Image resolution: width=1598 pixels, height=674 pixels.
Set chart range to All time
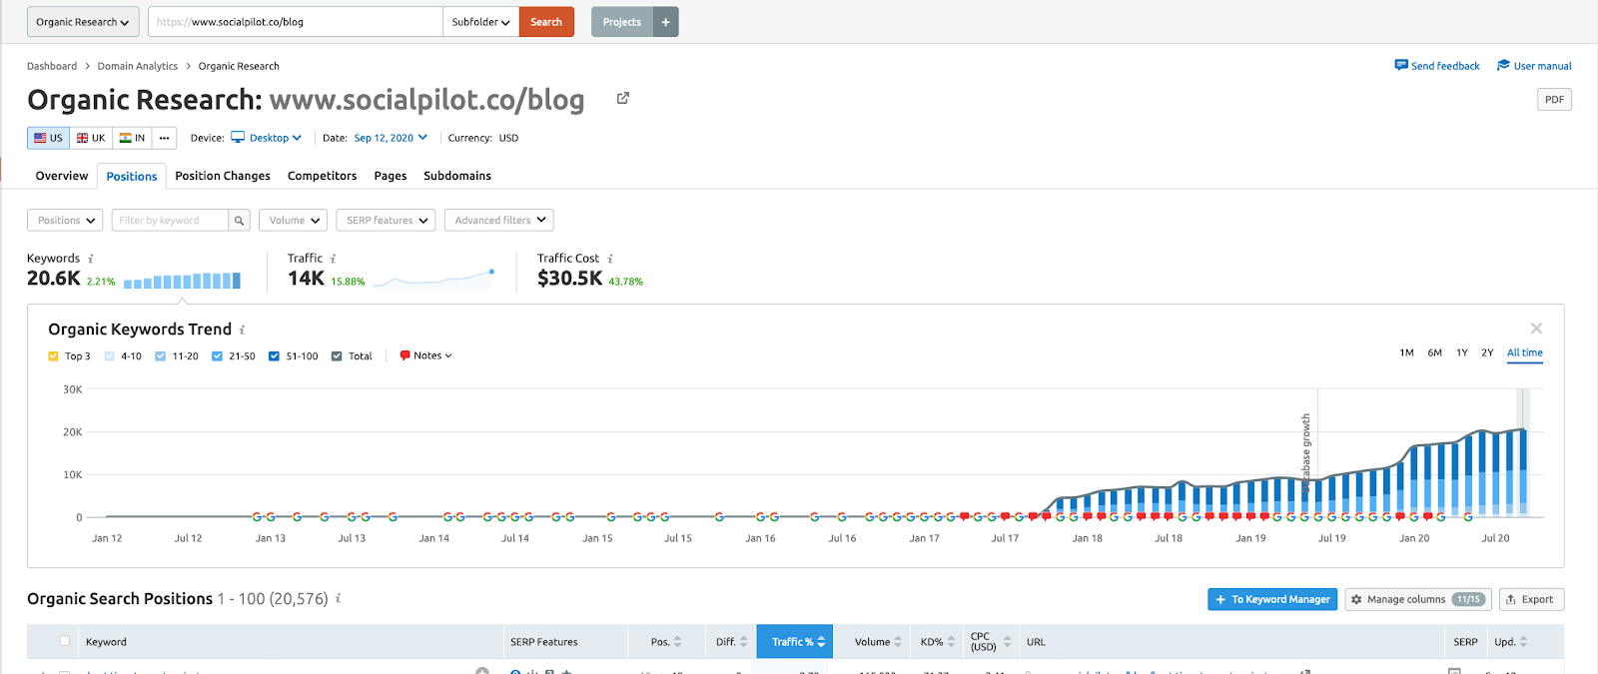[1525, 352]
